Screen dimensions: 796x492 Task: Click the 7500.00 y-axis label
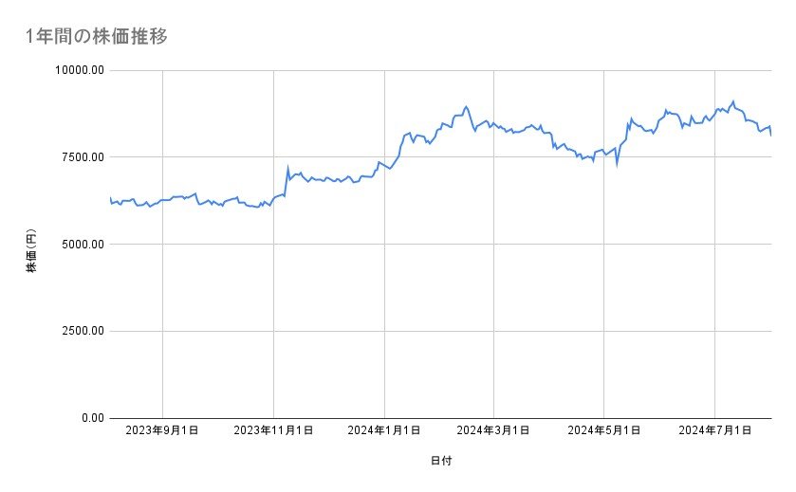coord(81,157)
